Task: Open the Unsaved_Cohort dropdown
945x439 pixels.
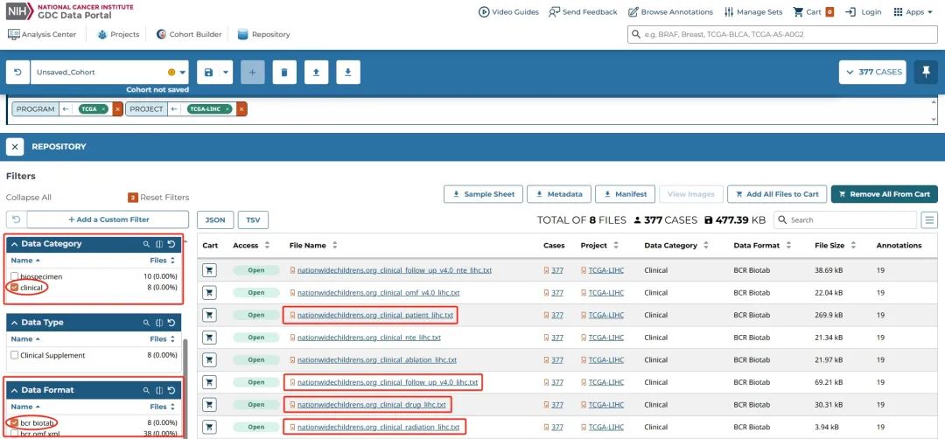Action: click(x=183, y=73)
